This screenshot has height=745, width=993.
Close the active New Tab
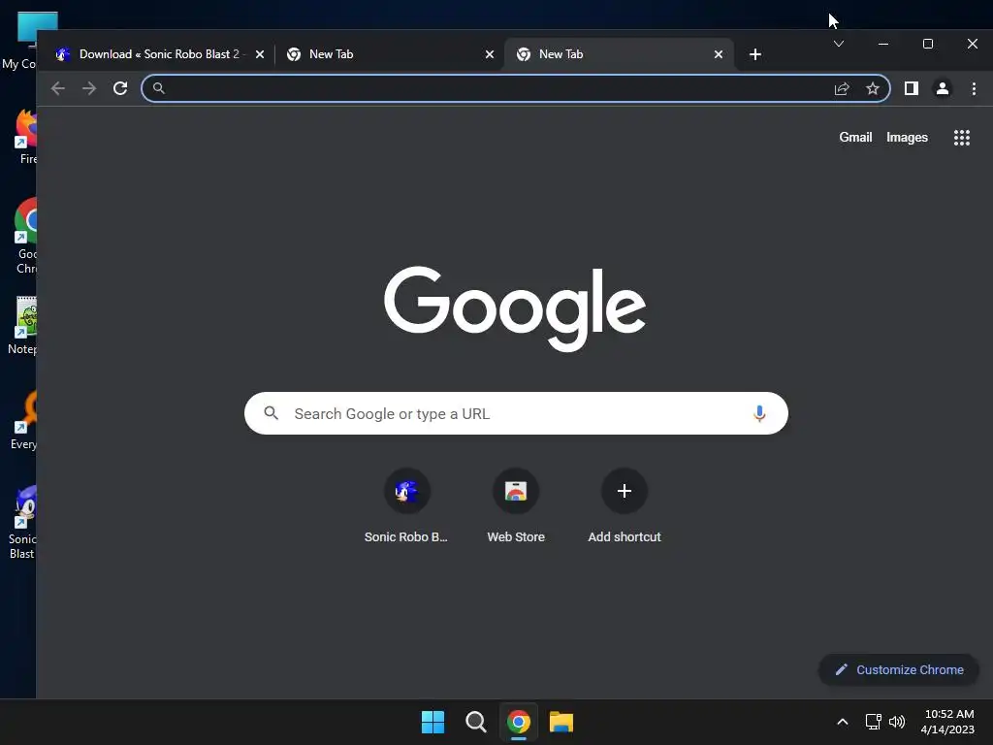click(719, 54)
